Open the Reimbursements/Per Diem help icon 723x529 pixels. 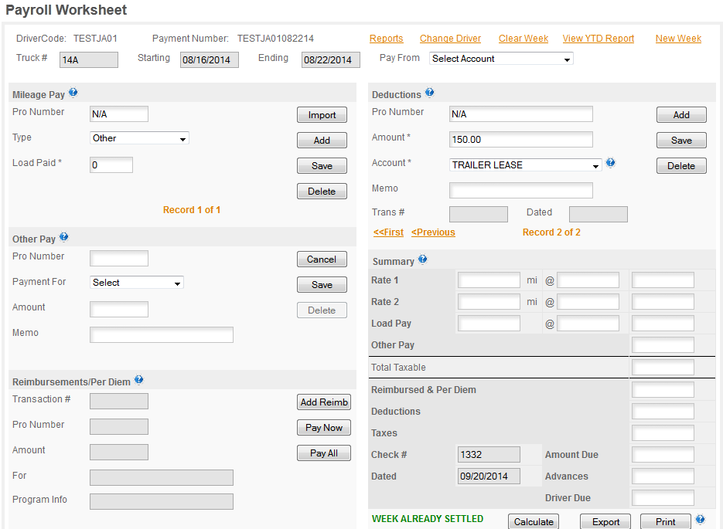pyautogui.click(x=138, y=380)
